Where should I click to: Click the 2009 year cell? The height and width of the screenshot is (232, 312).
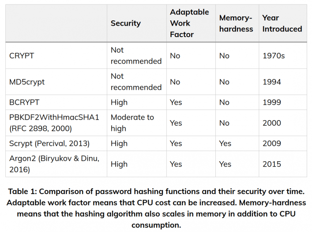click(x=272, y=144)
